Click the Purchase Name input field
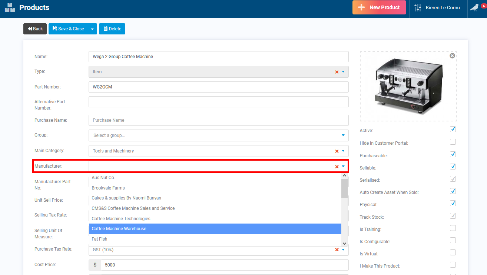487x275 pixels. 219,120
